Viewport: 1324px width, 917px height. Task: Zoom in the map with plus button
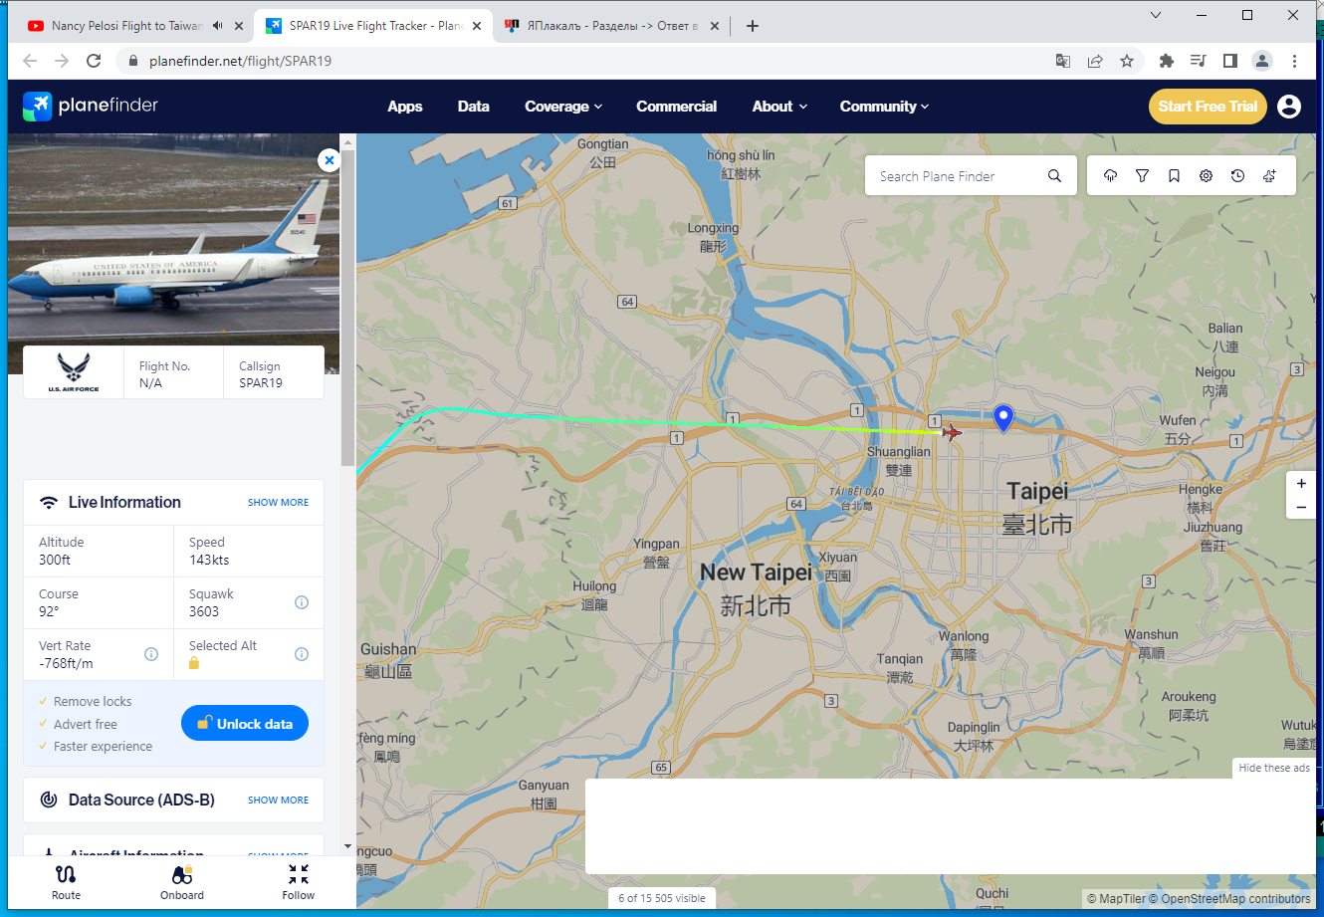pyautogui.click(x=1301, y=484)
